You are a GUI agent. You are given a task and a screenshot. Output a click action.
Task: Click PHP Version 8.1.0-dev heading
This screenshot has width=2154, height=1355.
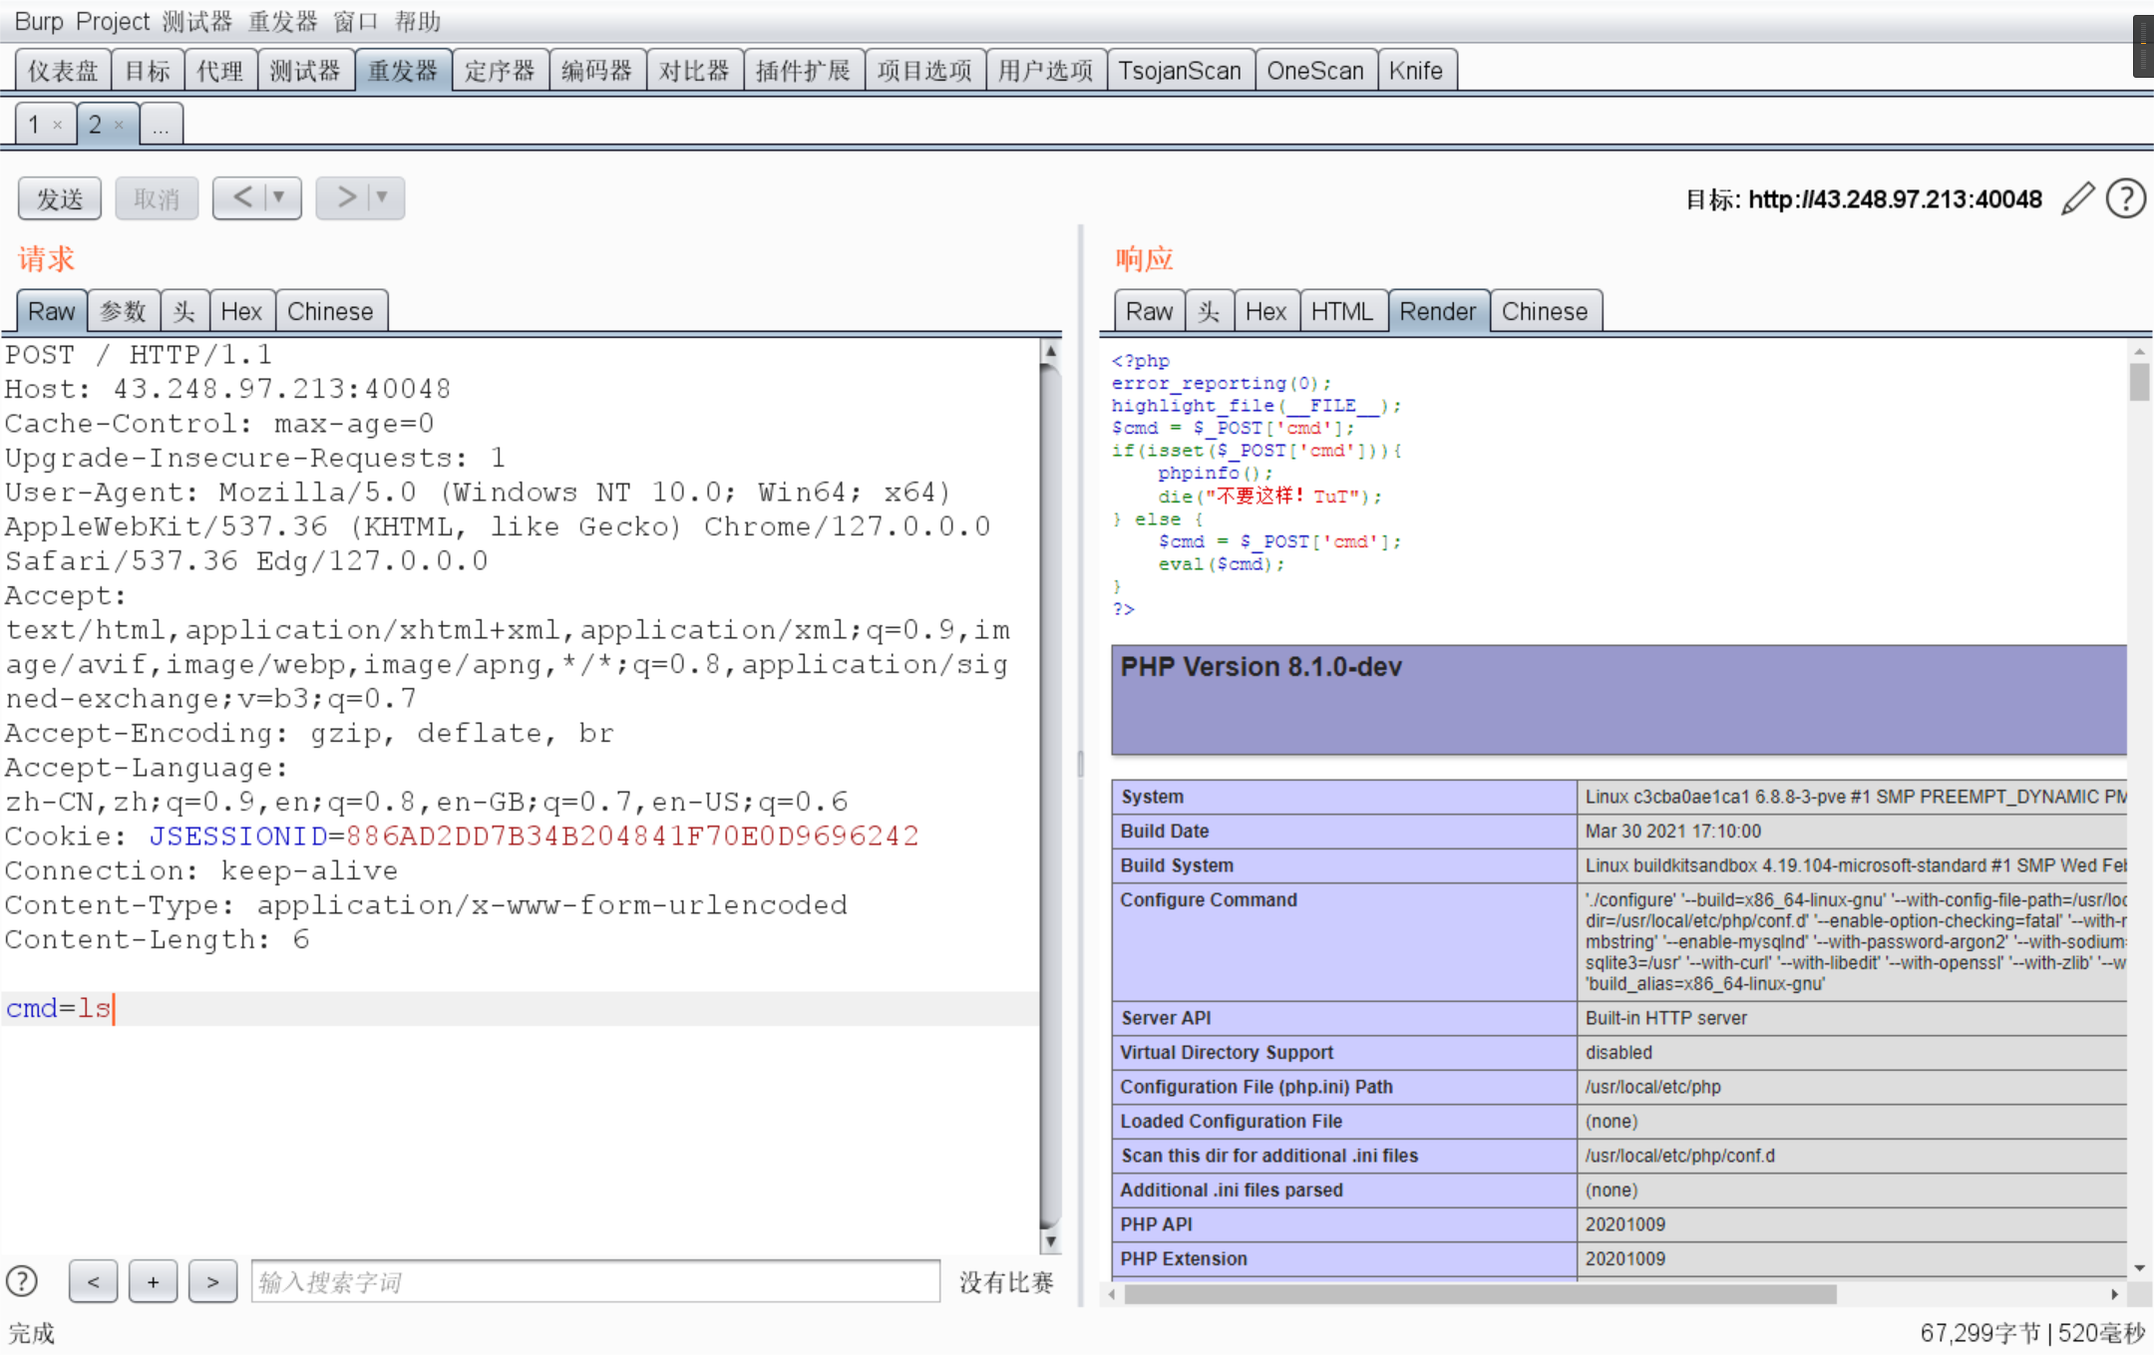(1260, 667)
